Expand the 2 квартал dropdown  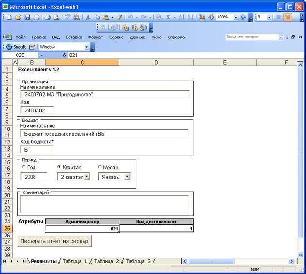point(86,177)
